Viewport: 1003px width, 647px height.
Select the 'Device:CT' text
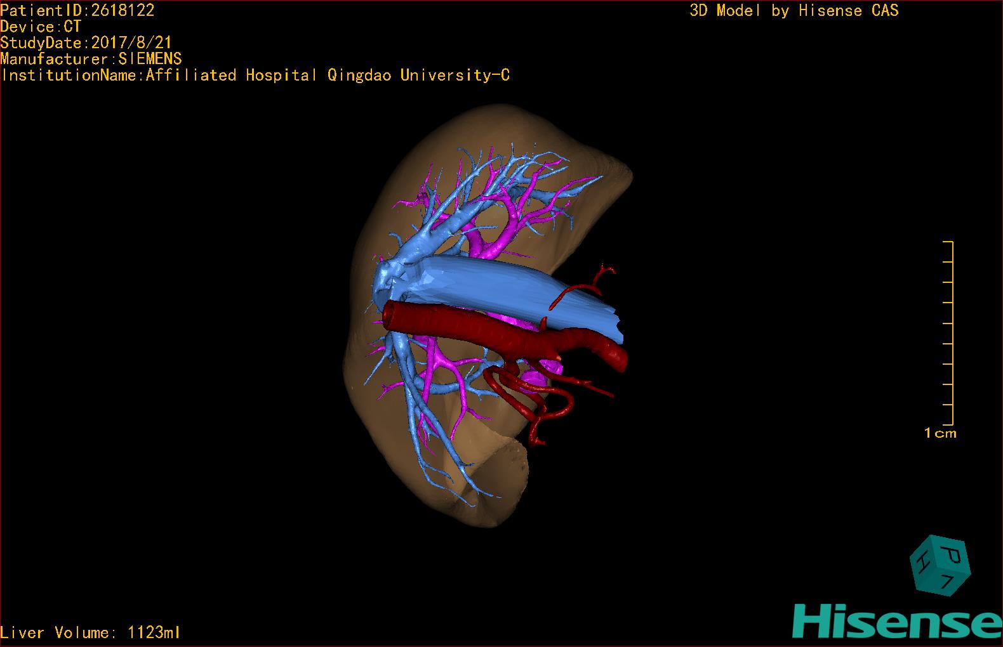point(41,27)
